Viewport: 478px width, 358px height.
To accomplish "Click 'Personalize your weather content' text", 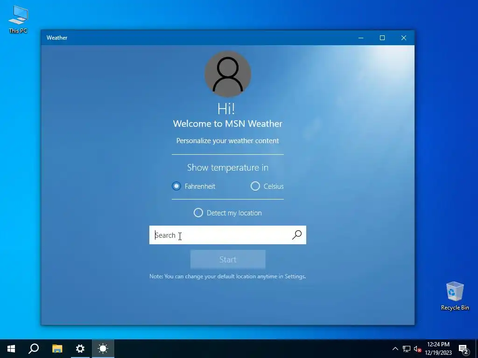I will point(227,141).
